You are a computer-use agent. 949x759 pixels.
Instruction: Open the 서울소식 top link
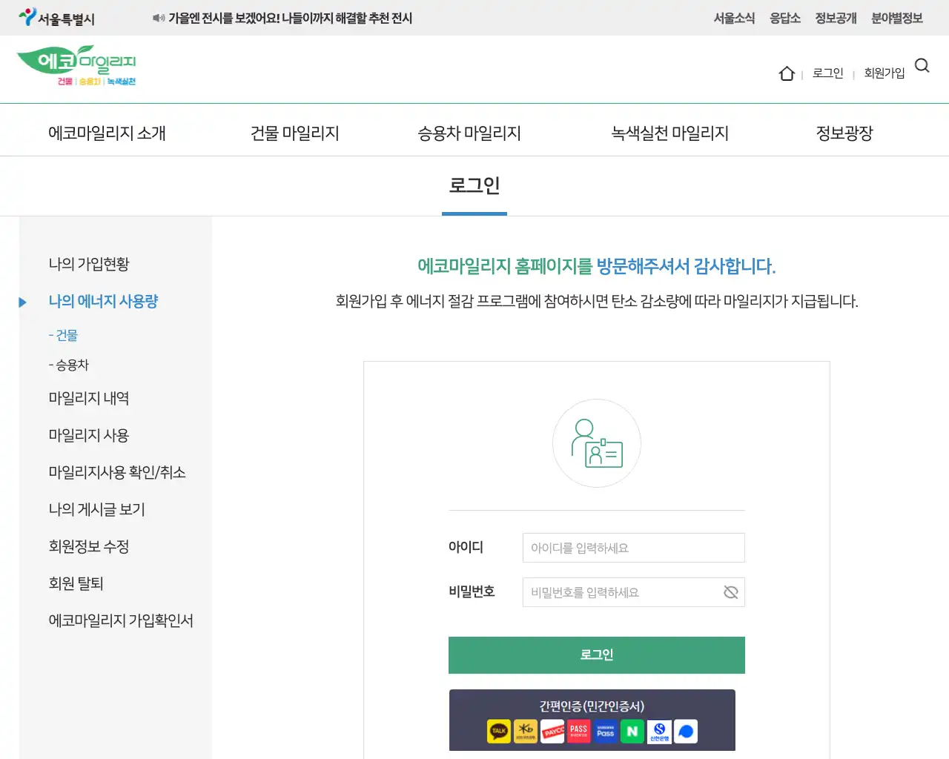pos(734,18)
